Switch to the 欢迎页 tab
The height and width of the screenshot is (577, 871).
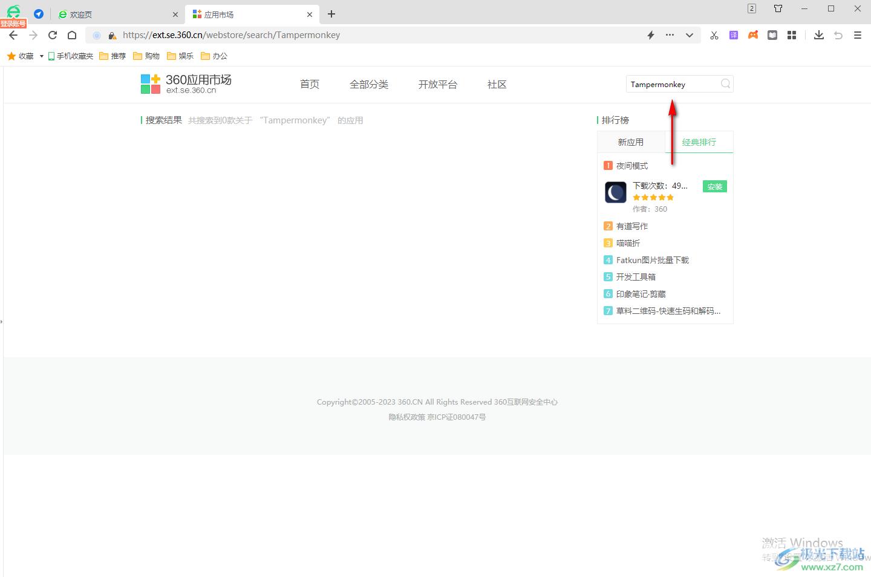point(118,15)
